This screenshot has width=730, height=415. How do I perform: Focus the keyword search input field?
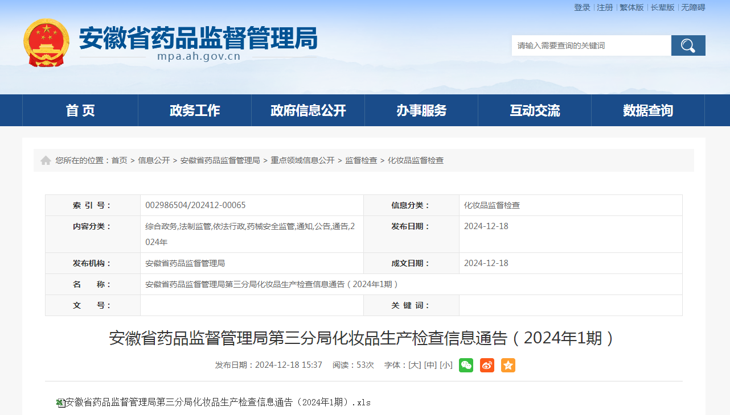tap(591, 45)
